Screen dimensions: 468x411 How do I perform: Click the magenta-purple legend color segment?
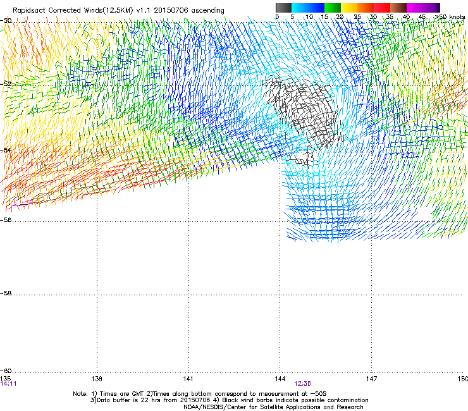point(423,8)
